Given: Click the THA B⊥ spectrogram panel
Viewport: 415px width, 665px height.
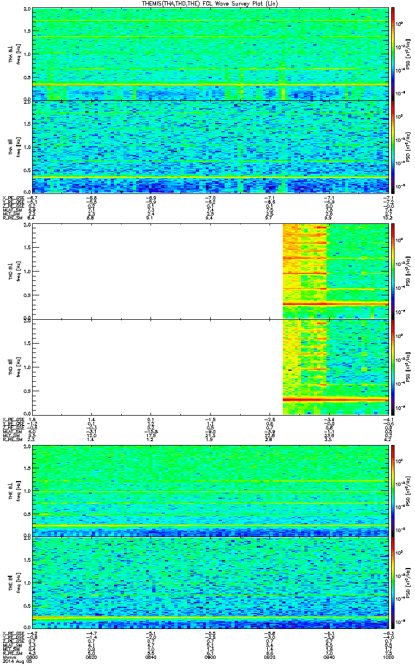Looking at the screenshot, I should point(210,54).
